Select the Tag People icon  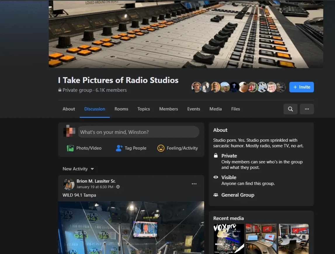[119, 148]
